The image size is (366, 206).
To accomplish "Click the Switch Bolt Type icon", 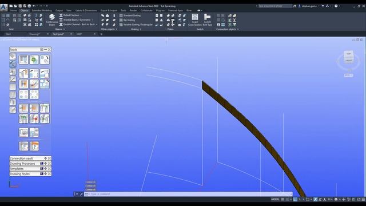I will pos(207,19).
